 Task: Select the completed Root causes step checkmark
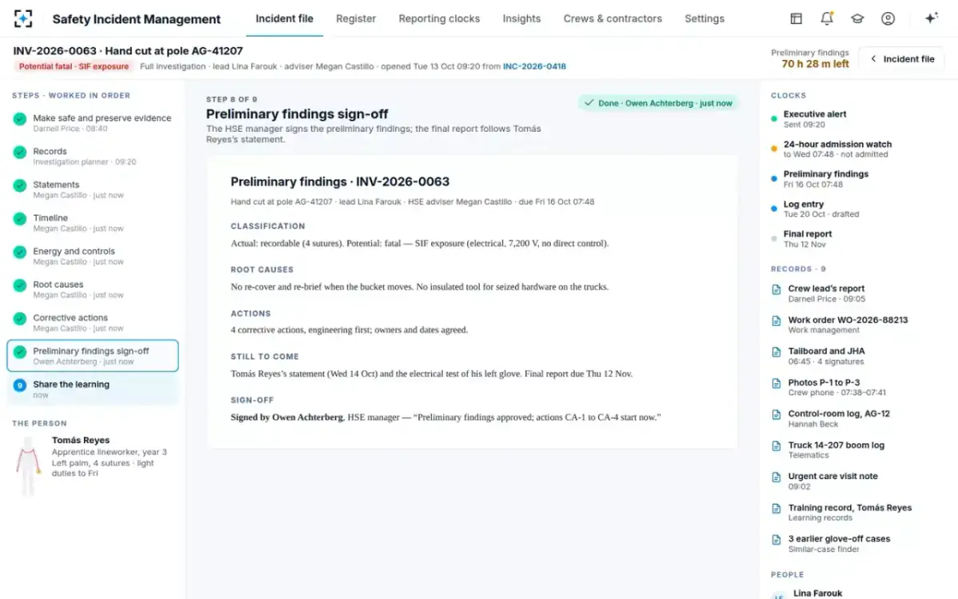click(20, 285)
